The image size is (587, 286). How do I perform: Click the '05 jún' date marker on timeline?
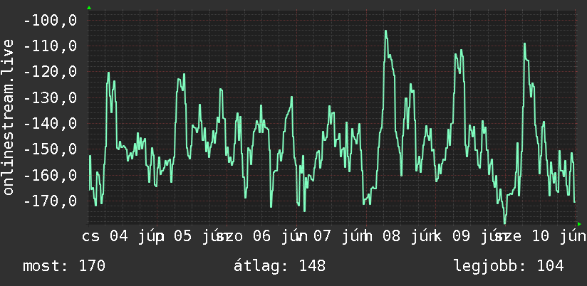tap(197, 237)
